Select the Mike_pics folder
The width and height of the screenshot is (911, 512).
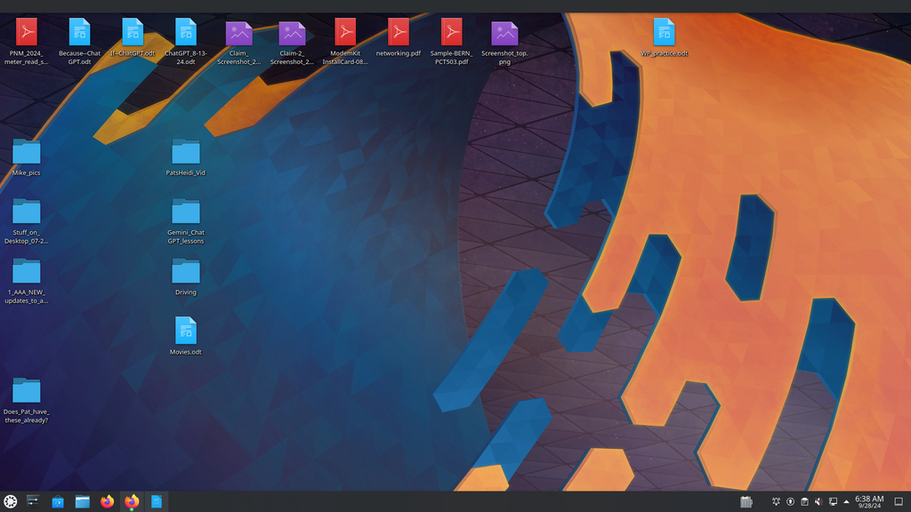tap(26, 156)
